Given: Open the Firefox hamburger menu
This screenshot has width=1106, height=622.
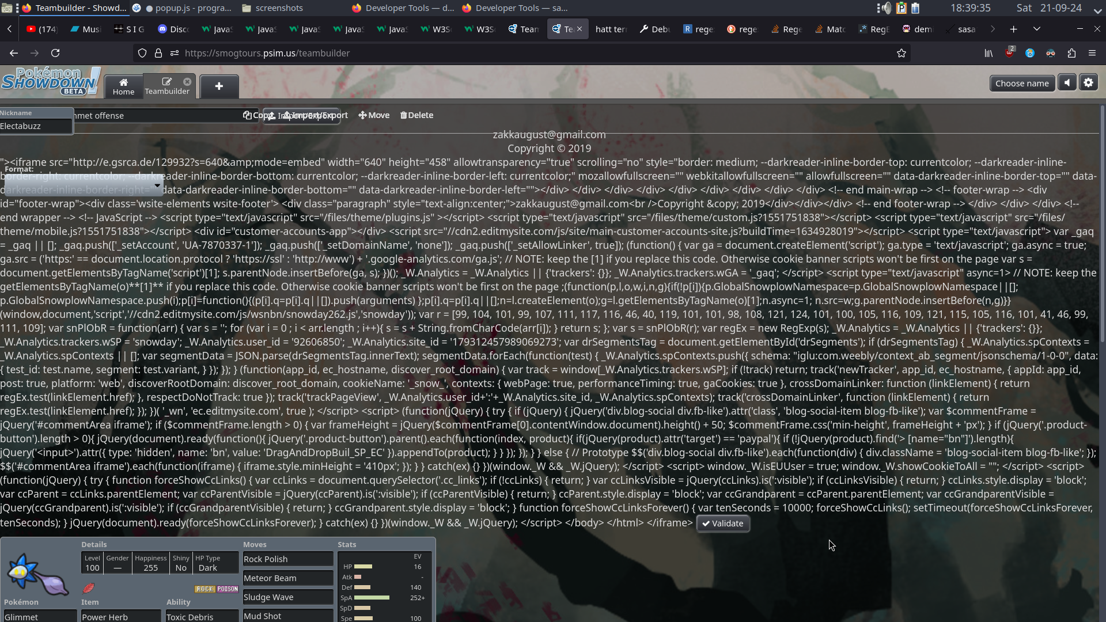Looking at the screenshot, I should (x=1092, y=53).
